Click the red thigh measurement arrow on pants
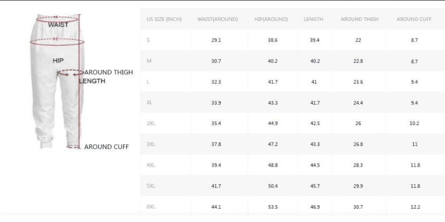 pos(69,73)
